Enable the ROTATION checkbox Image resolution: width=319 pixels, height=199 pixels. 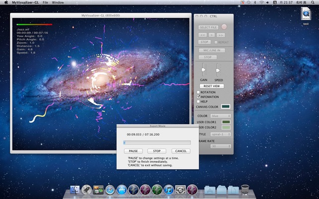pyautogui.click(x=198, y=92)
